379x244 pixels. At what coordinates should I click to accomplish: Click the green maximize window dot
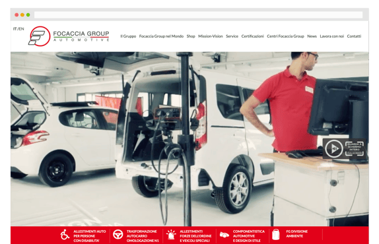coord(28,15)
